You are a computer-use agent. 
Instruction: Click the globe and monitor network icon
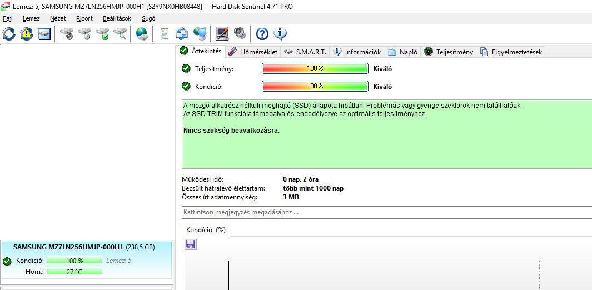pos(200,34)
